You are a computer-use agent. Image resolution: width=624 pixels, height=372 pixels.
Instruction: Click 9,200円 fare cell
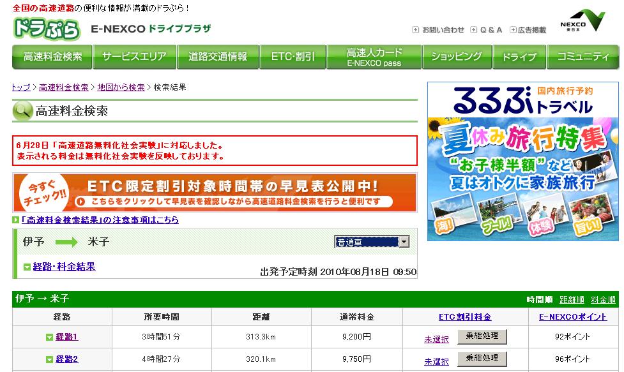(357, 337)
